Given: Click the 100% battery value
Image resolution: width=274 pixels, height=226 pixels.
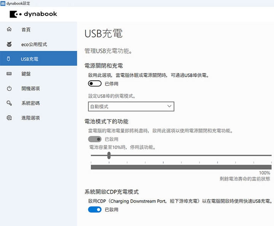Looking at the screenshot, I should pyautogui.click(x=264, y=173).
